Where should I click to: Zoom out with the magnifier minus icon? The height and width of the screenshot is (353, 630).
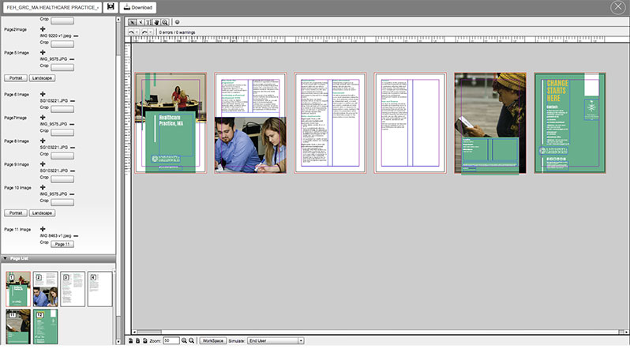(x=192, y=340)
